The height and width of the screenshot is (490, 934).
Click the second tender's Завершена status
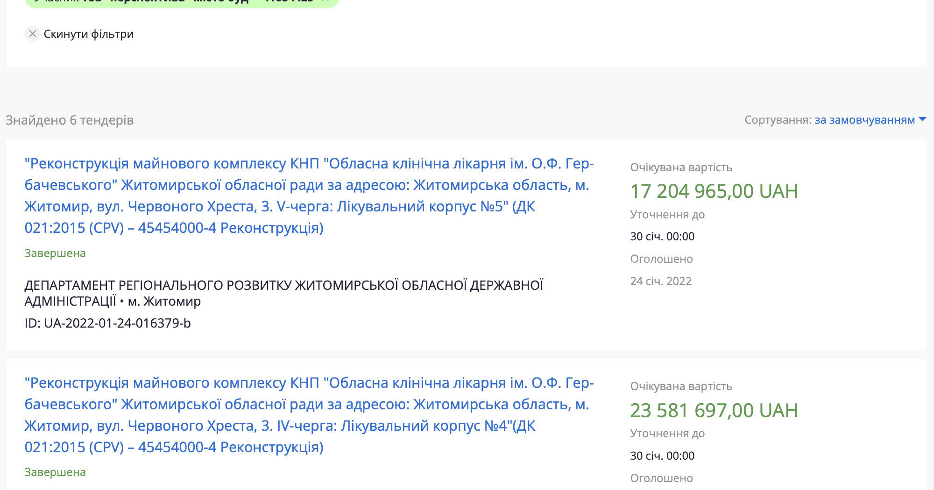[55, 472]
